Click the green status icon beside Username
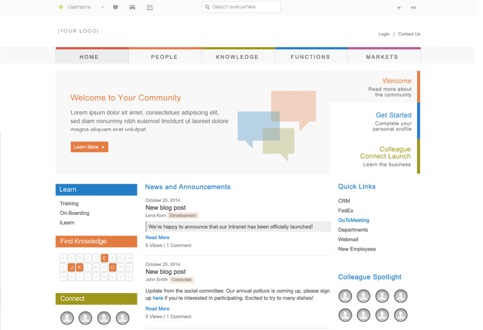The image size is (483, 330). coord(61,7)
